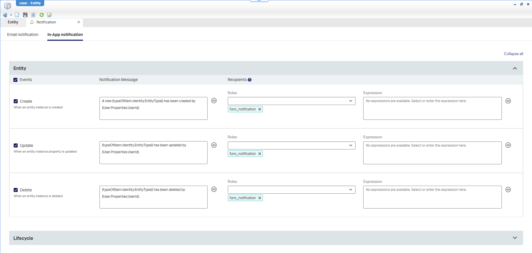Uncheck the Update event checkbox
The image size is (532, 253).
16,145
